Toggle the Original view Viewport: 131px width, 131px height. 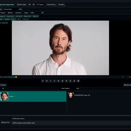tap(26, 13)
